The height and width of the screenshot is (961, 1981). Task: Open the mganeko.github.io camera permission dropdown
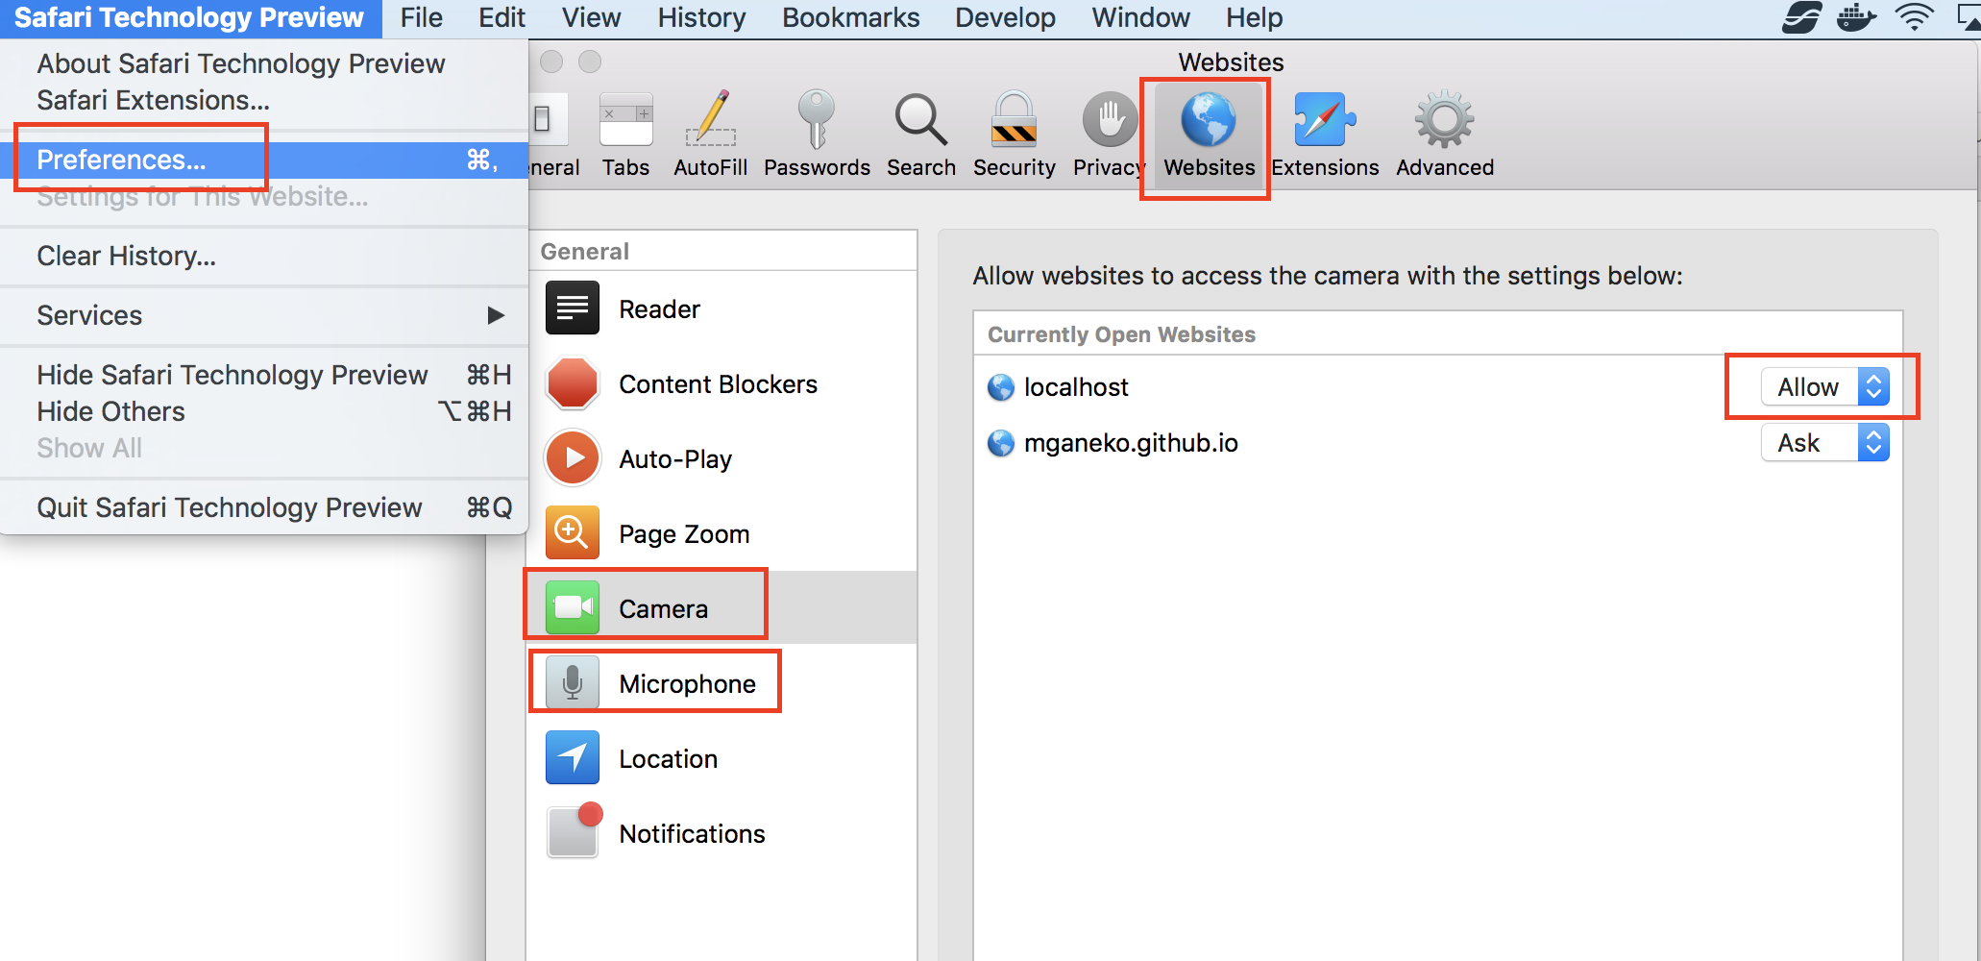1825,443
